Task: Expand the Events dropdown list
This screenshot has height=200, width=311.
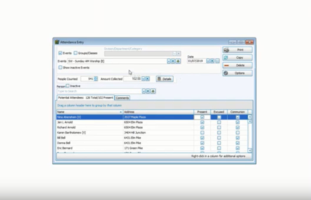Action: (x=169, y=61)
